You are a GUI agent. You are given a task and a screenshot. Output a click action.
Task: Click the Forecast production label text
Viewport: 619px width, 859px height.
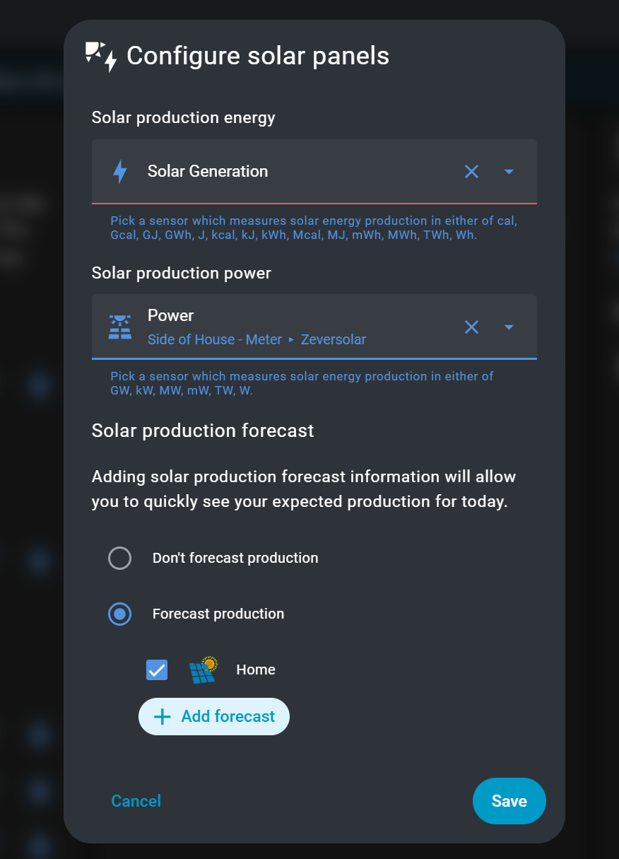[218, 614]
